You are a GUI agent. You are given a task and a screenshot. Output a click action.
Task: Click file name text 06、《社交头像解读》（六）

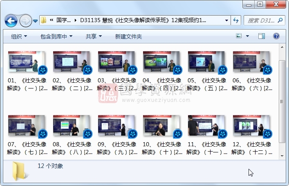click(252, 84)
